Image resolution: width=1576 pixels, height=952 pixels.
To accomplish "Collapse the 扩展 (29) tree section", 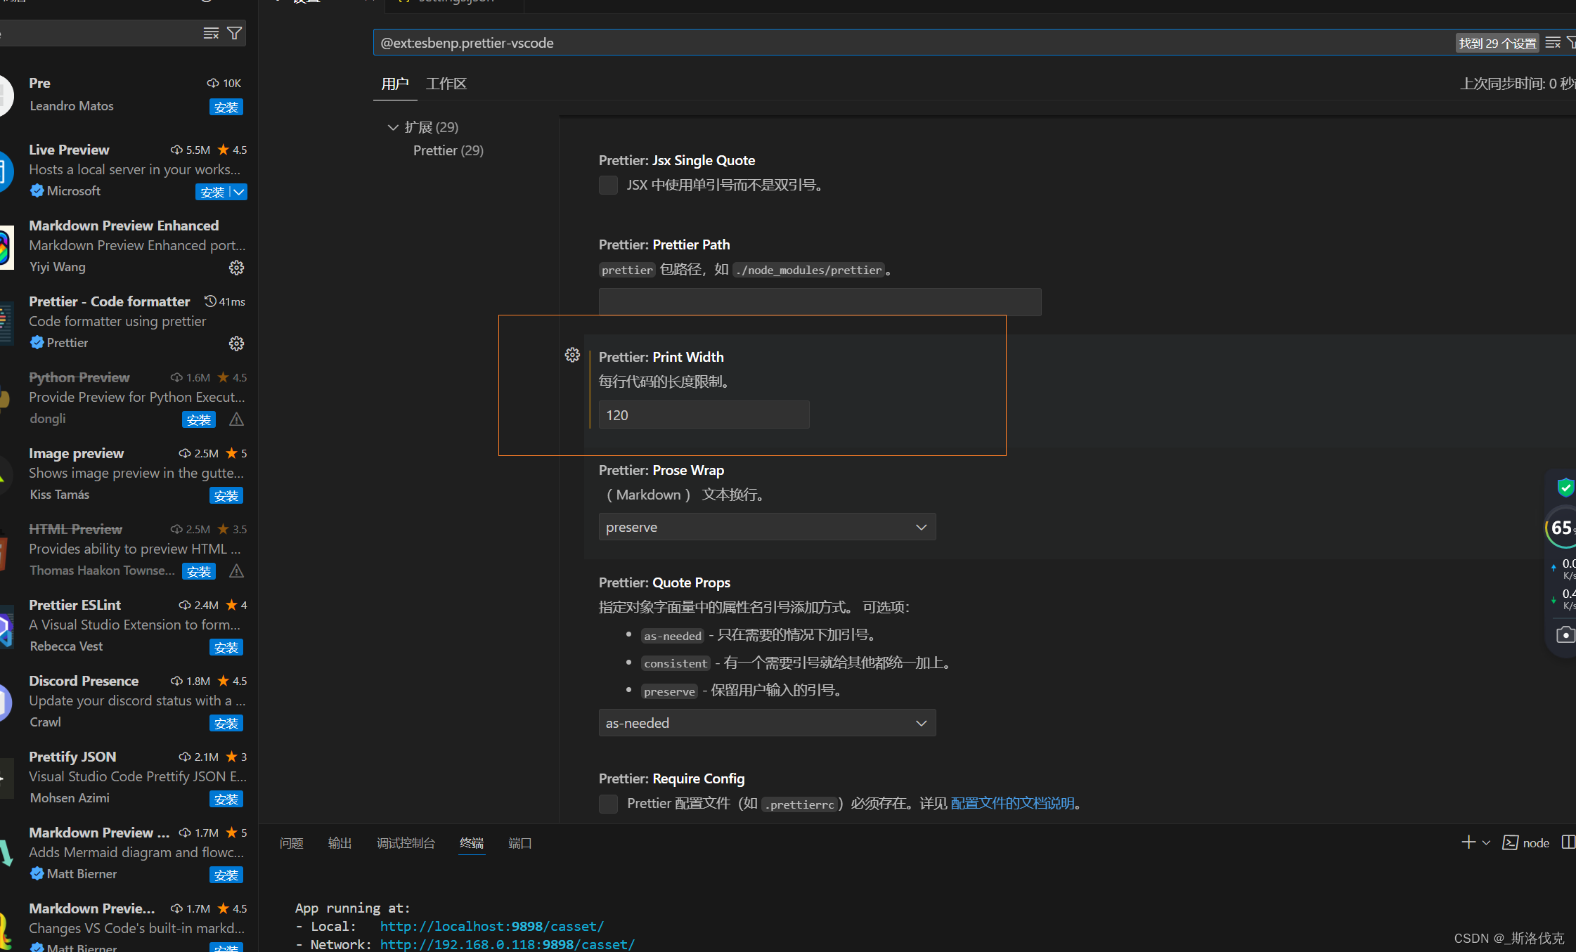I will tap(393, 127).
